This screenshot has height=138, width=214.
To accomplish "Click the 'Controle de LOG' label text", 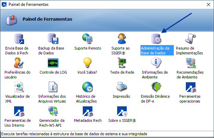I will (x=53, y=72).
